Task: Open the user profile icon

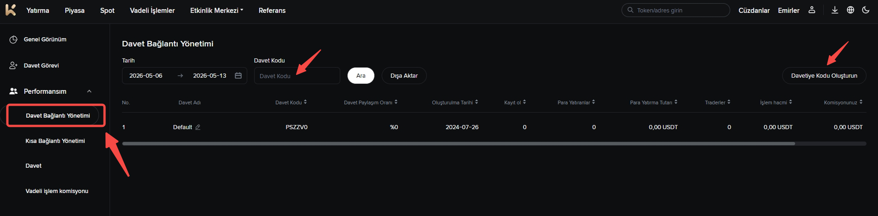Action: 812,10
